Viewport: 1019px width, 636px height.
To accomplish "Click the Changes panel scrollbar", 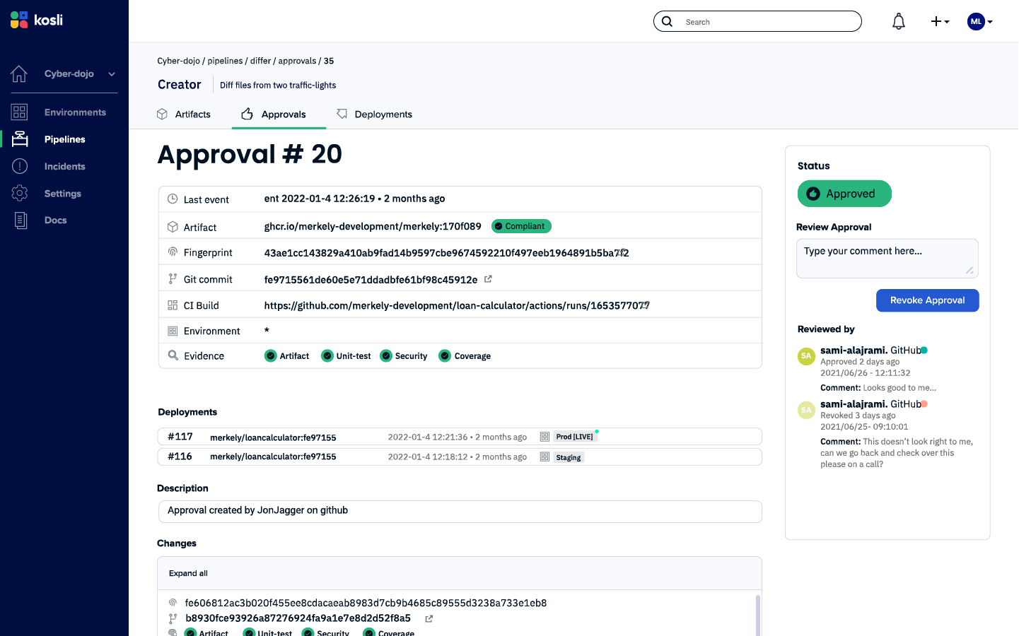I will point(758,615).
